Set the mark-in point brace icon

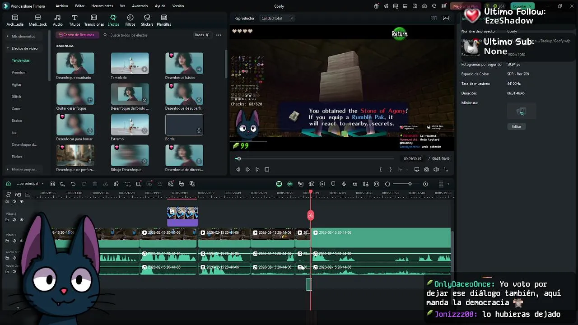tap(381, 169)
